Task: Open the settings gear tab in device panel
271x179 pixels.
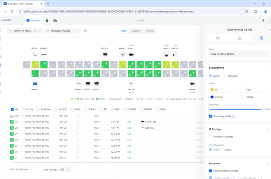Action: pos(261,38)
